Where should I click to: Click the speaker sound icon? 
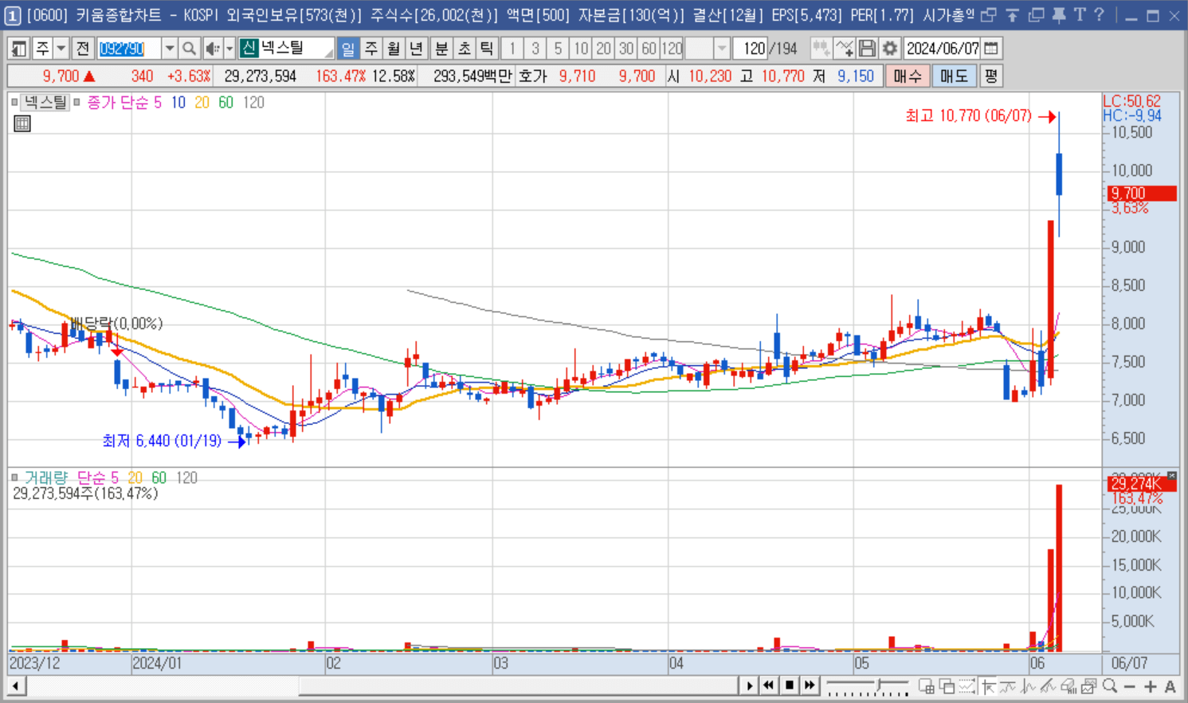[x=212, y=49]
